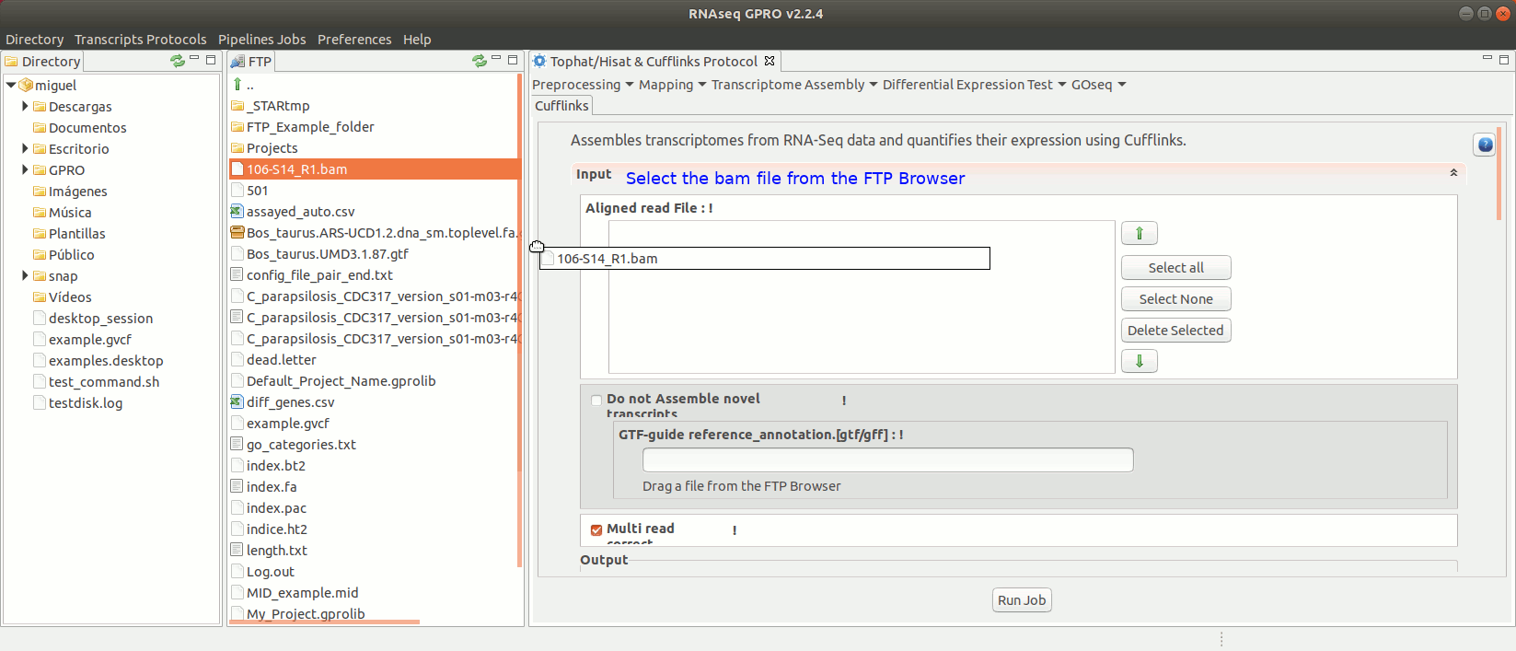Viewport: 1516px width, 651px height.
Task: Open the Preprocessing dropdown menu
Action: pyautogui.click(x=582, y=85)
